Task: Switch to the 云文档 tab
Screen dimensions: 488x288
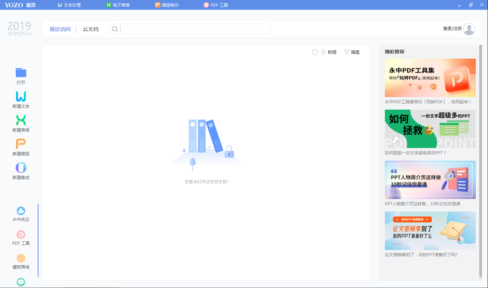Action: (91, 29)
